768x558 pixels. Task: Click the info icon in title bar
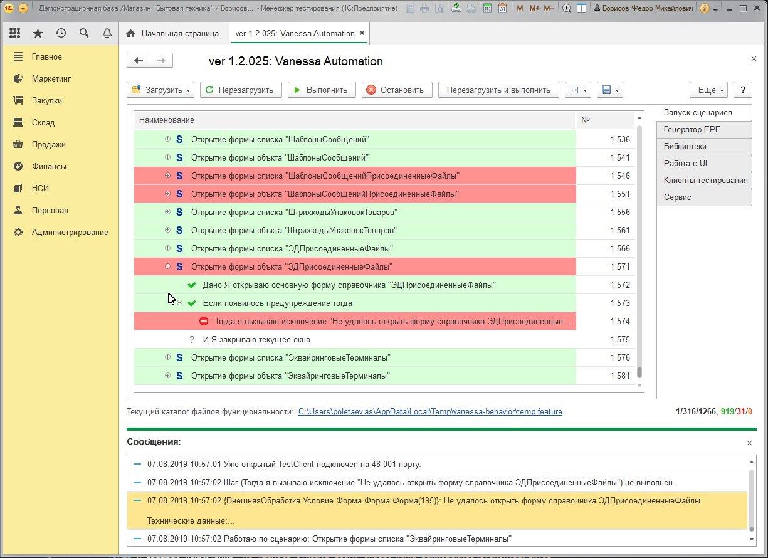704,9
